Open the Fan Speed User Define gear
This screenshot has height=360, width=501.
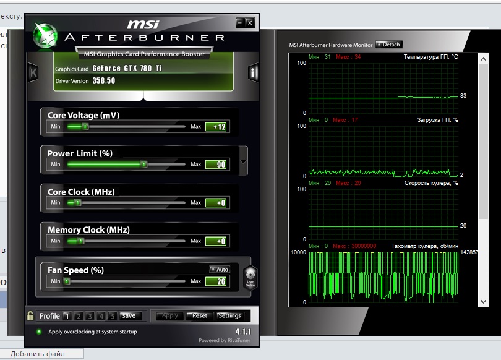(250, 277)
